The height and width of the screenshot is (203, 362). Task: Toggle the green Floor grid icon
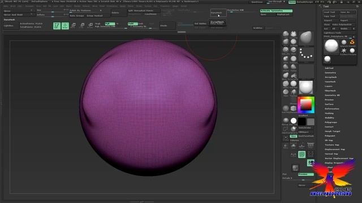[301, 155]
